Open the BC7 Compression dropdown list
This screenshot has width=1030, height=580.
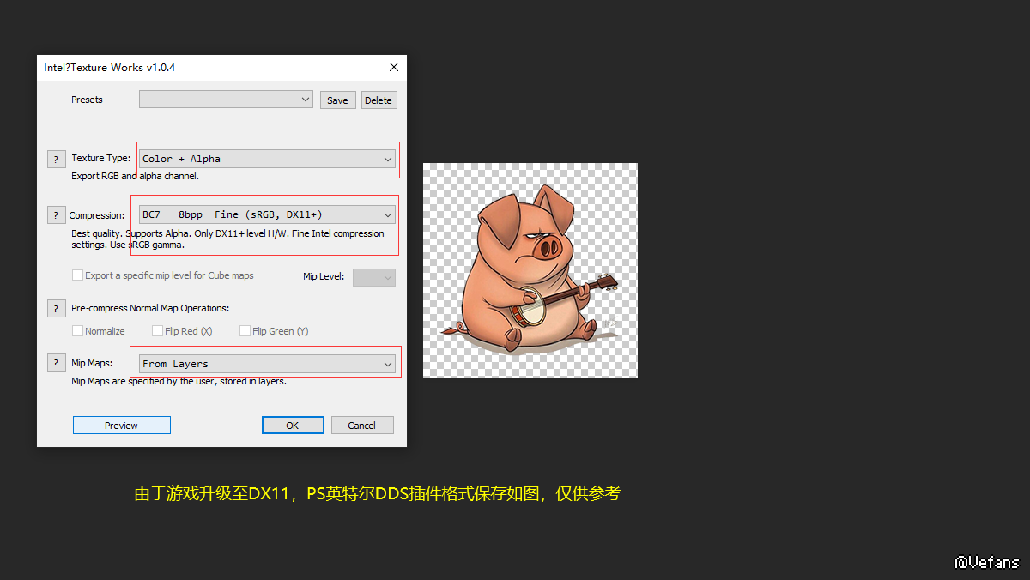coord(267,214)
